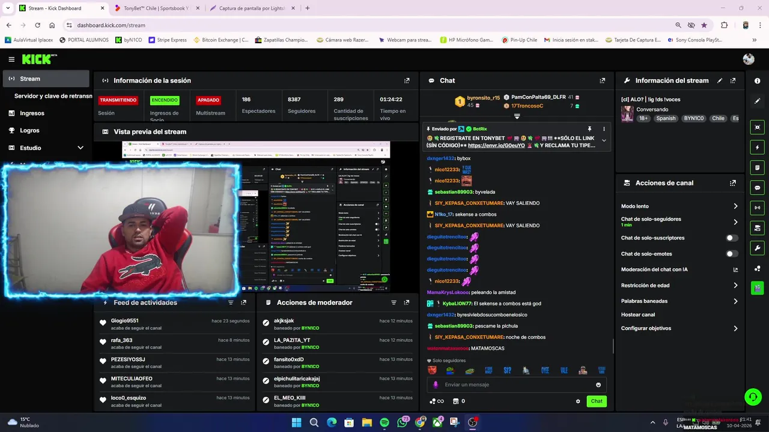Toggle the chat bubble widget icon
This screenshot has height=432, width=769.
point(757,188)
